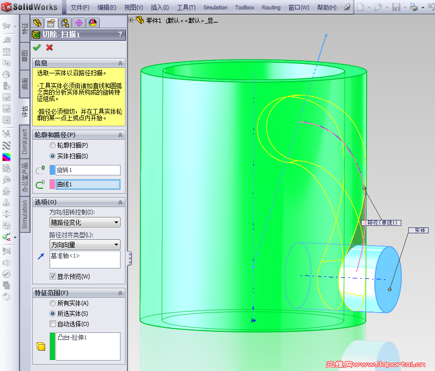Viewport: 435px width, 371px height.
Task: Open the DimXpert Manager crosshair tab
Action: (x=79, y=23)
